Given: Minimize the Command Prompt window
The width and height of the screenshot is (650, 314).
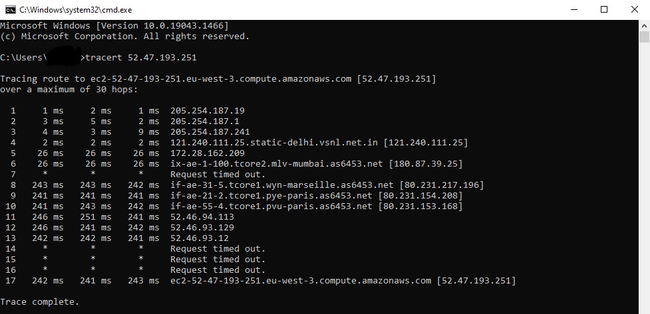Looking at the screenshot, I should [x=573, y=9].
